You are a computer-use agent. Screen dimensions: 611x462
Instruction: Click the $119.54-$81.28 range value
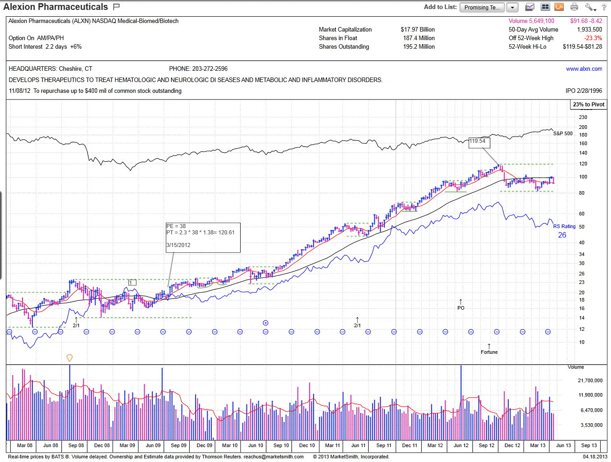[x=582, y=47]
